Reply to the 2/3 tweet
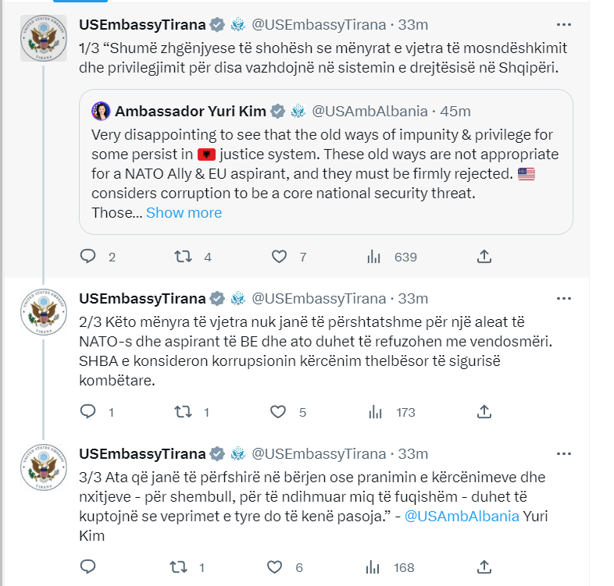Screen dimensions: 614x586 [x=88, y=412]
